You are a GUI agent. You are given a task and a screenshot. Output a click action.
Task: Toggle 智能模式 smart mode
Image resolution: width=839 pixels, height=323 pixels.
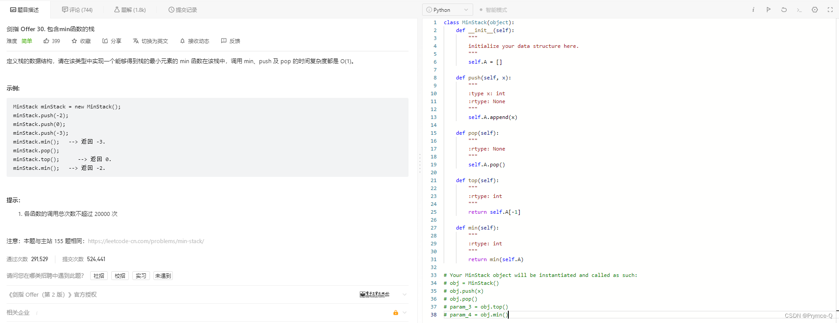[x=493, y=10]
